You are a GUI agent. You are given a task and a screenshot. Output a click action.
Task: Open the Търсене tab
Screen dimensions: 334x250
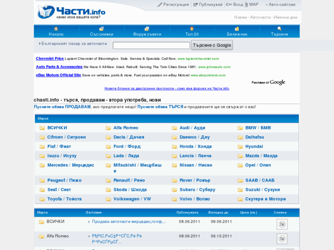(279, 31)
